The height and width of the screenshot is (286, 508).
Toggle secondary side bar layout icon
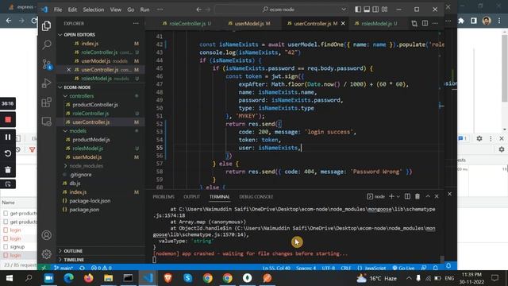pos(375,10)
